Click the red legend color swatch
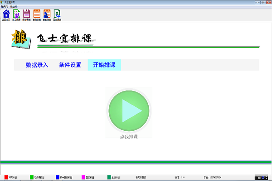The height and width of the screenshot is (181, 272). point(6,177)
